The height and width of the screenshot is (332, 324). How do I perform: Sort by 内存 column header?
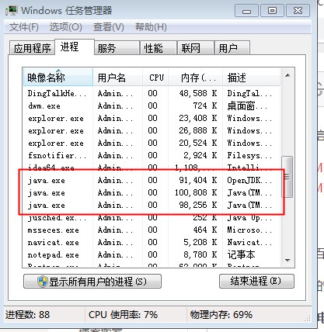196,78
